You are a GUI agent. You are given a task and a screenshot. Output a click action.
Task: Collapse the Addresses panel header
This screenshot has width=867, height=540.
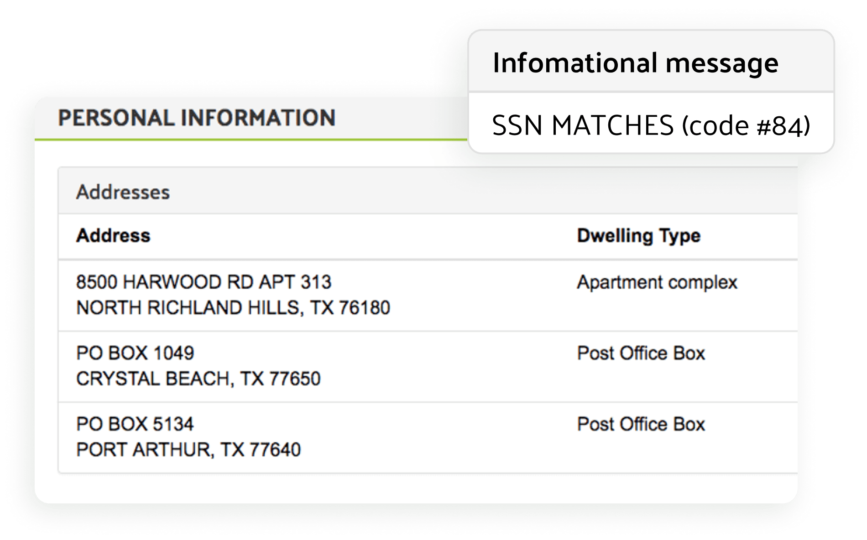click(x=123, y=192)
